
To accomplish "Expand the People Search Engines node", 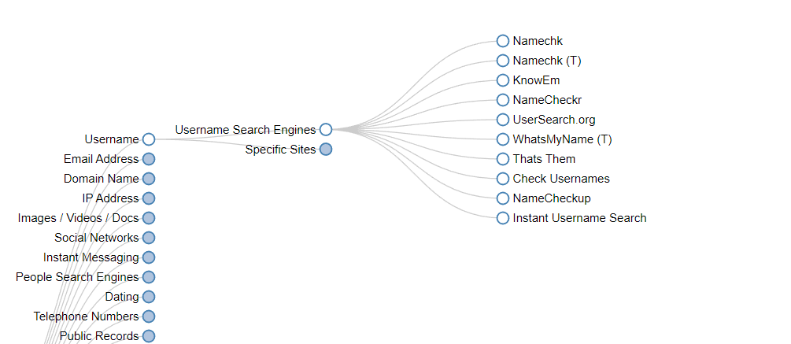I will pyautogui.click(x=149, y=277).
